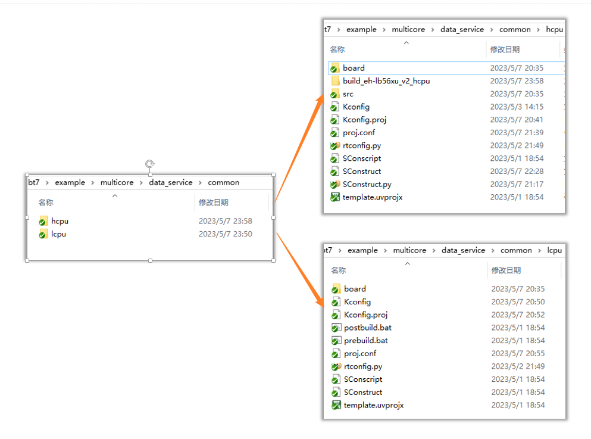Screen dimensions: 591x439
Task: Expand chevron after common in hcpu window breadcrumb
Action: [x=538, y=30]
